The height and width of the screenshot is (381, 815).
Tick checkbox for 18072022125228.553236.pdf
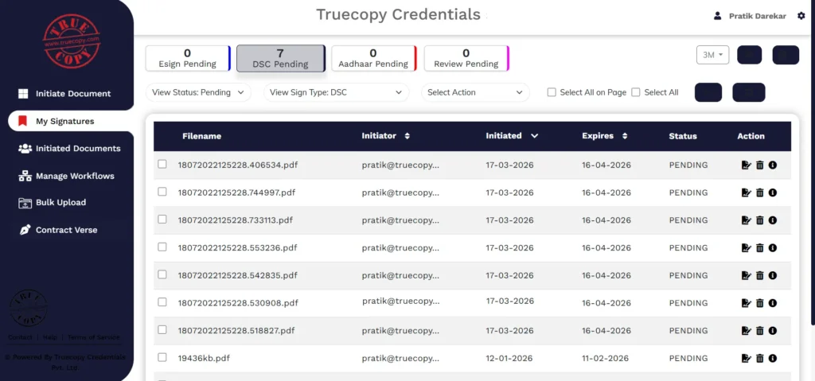click(162, 247)
